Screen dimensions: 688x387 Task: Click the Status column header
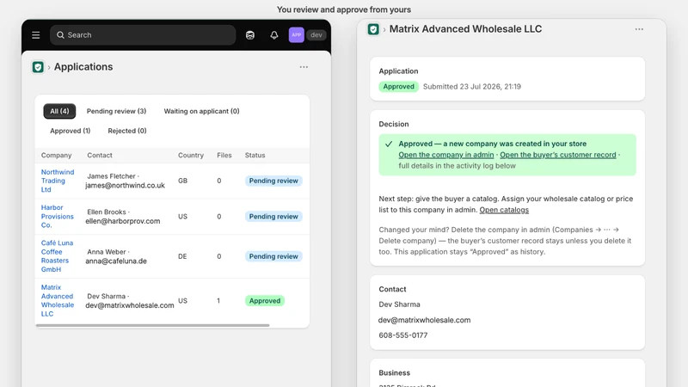coord(255,156)
